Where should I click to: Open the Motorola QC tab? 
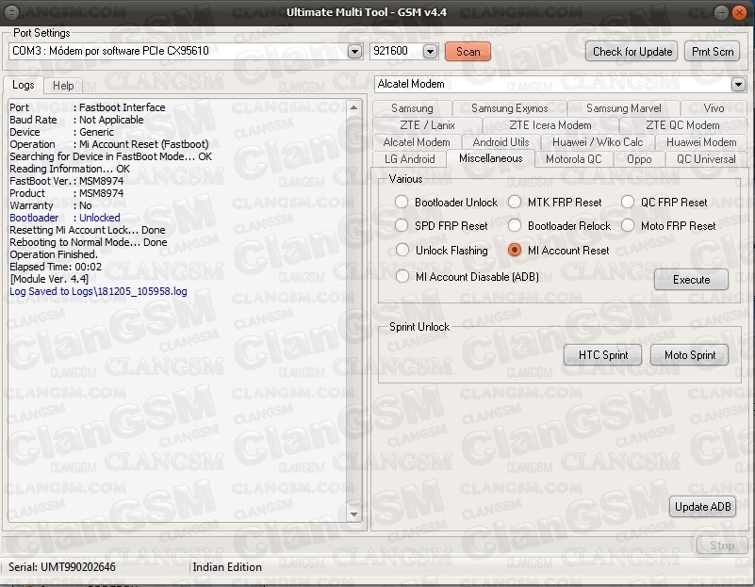[x=574, y=159]
